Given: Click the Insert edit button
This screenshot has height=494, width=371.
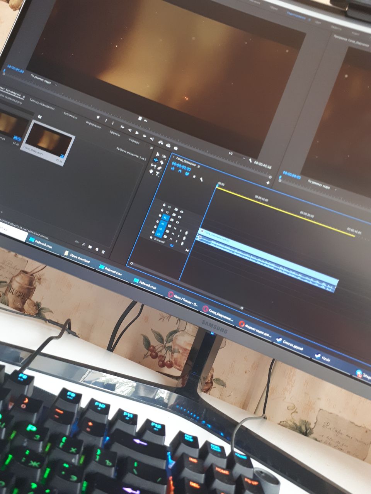Looking at the screenshot, I should click(x=160, y=142).
